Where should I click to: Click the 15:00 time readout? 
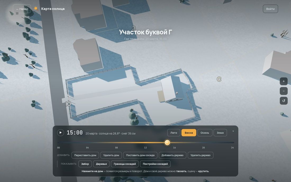75,133
